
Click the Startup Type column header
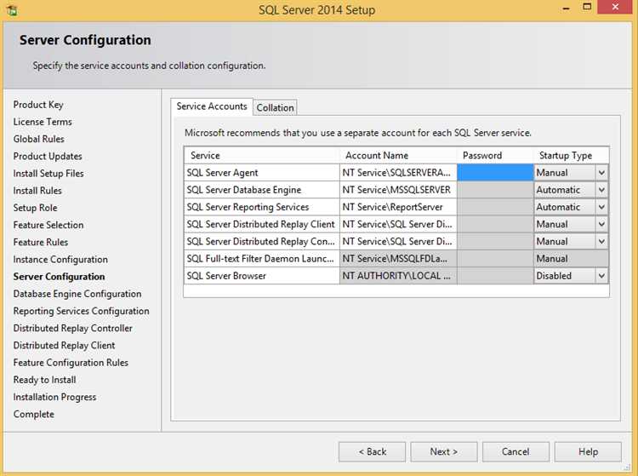(x=566, y=156)
